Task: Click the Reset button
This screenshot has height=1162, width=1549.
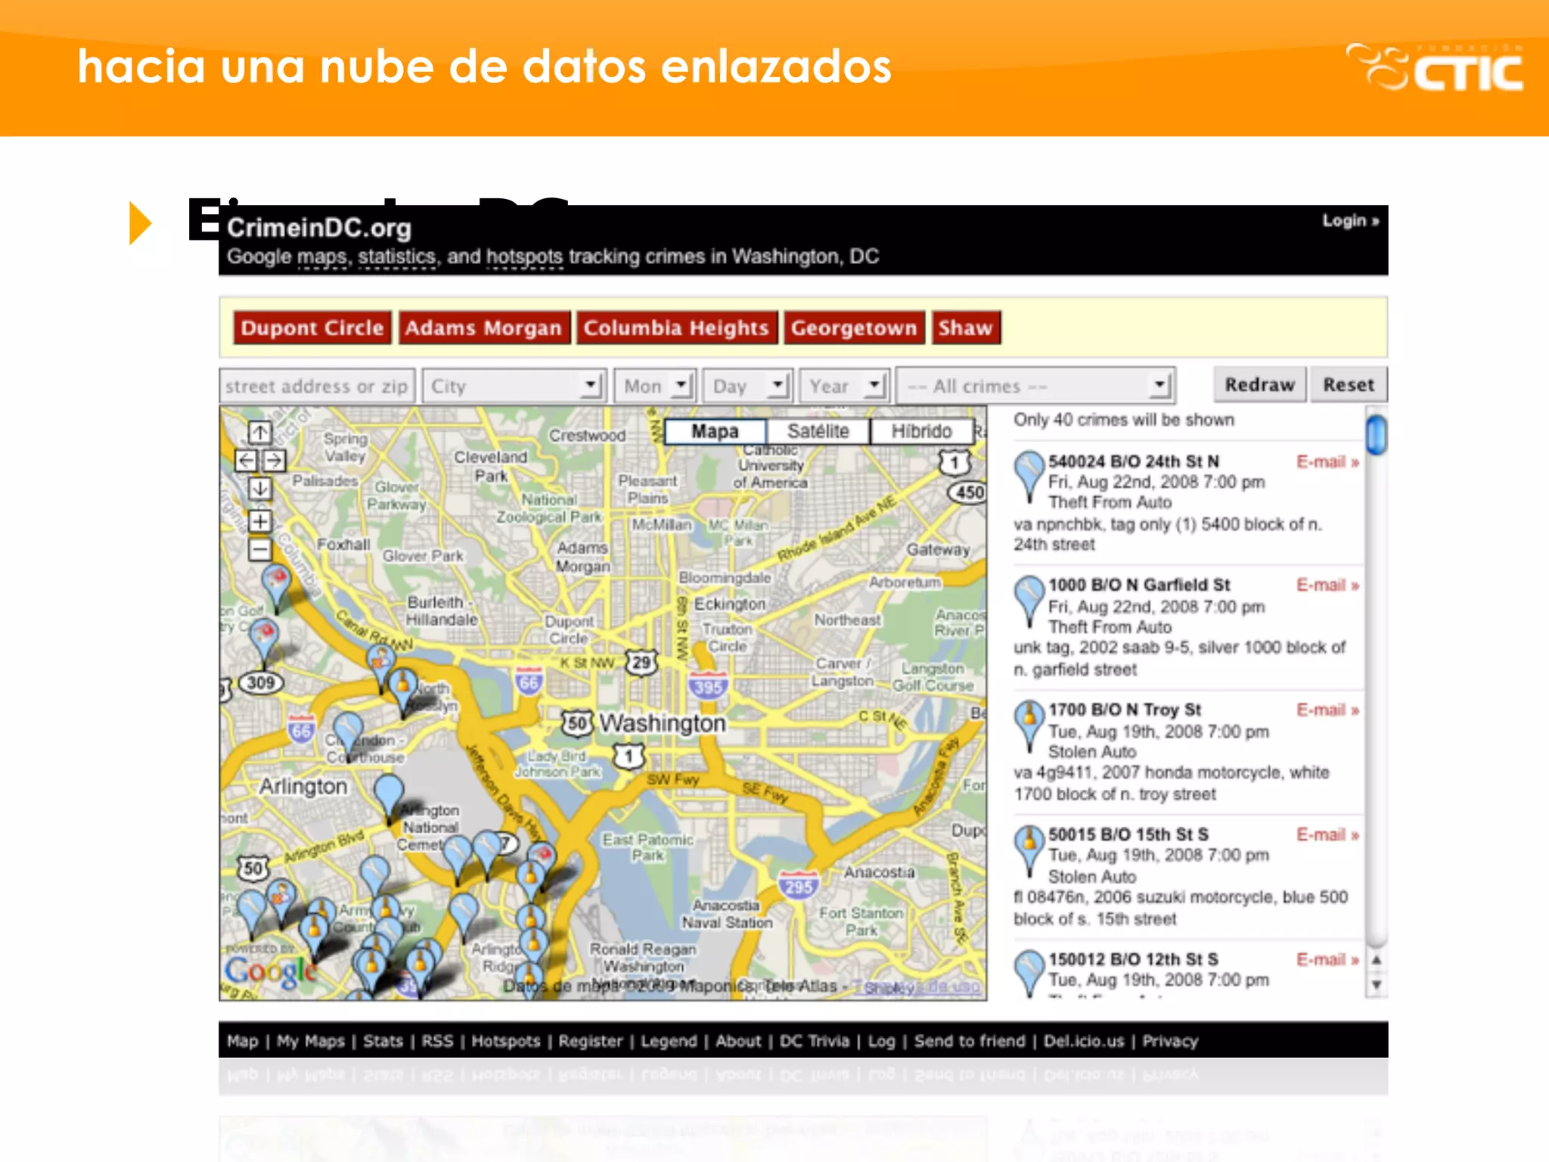Action: [1349, 384]
